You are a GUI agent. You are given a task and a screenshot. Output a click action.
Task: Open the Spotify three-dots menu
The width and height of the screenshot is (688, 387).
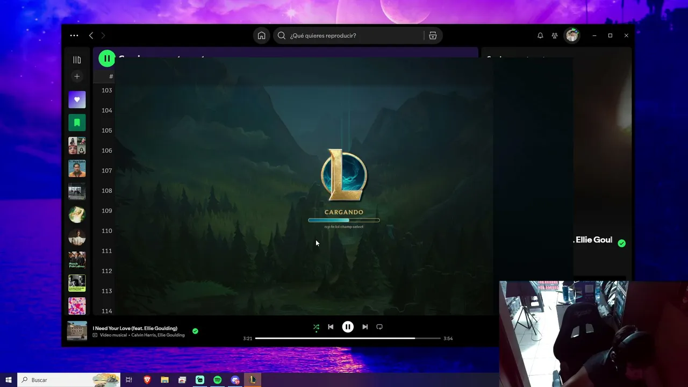click(74, 35)
